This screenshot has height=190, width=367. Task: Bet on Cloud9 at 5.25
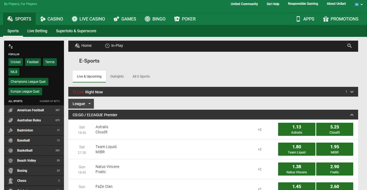click(x=334, y=129)
